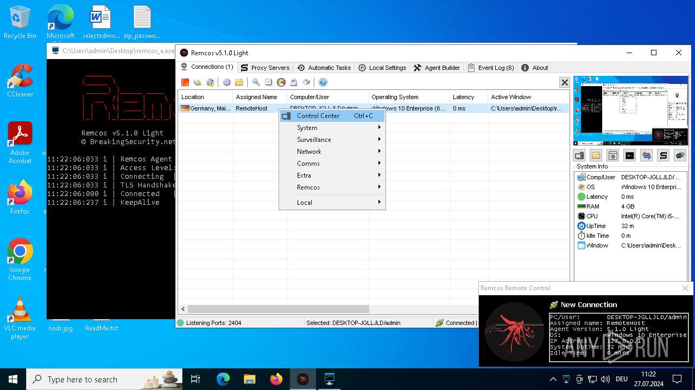Open the Agent Builder tab
Screen dimensions: 695x390
click(437, 68)
